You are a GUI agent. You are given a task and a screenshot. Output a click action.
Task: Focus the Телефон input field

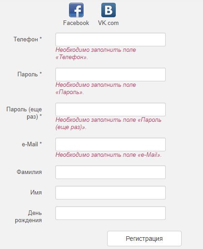click(x=110, y=40)
